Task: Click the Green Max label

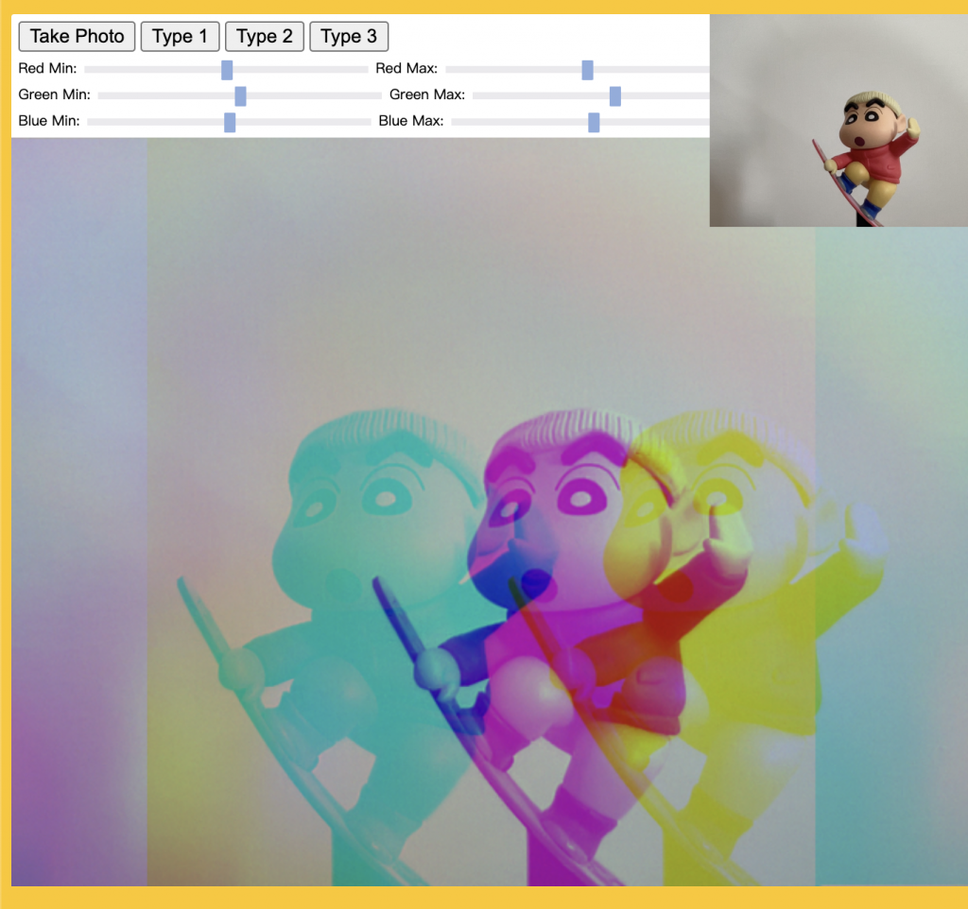Action: pyautogui.click(x=427, y=95)
